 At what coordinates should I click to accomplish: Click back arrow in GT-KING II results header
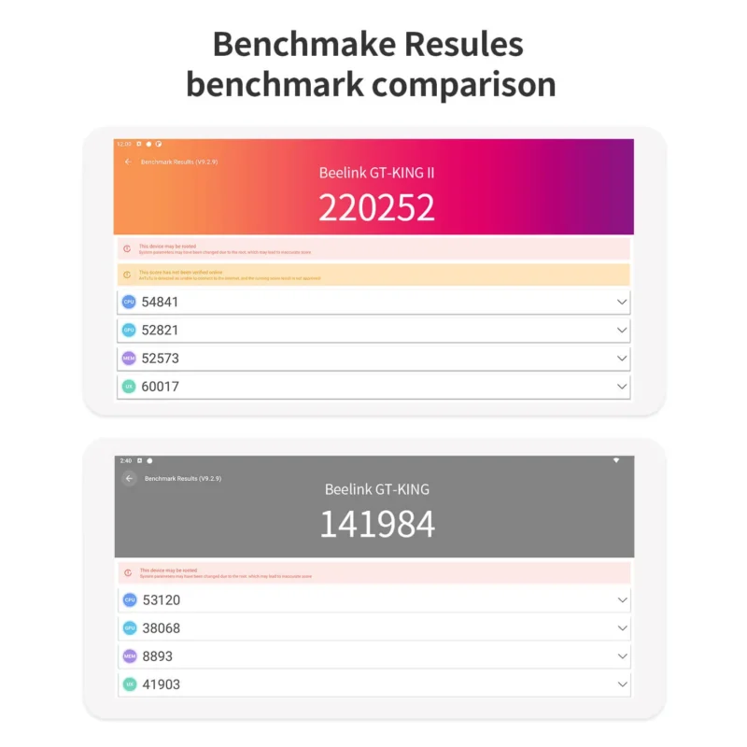click(128, 162)
